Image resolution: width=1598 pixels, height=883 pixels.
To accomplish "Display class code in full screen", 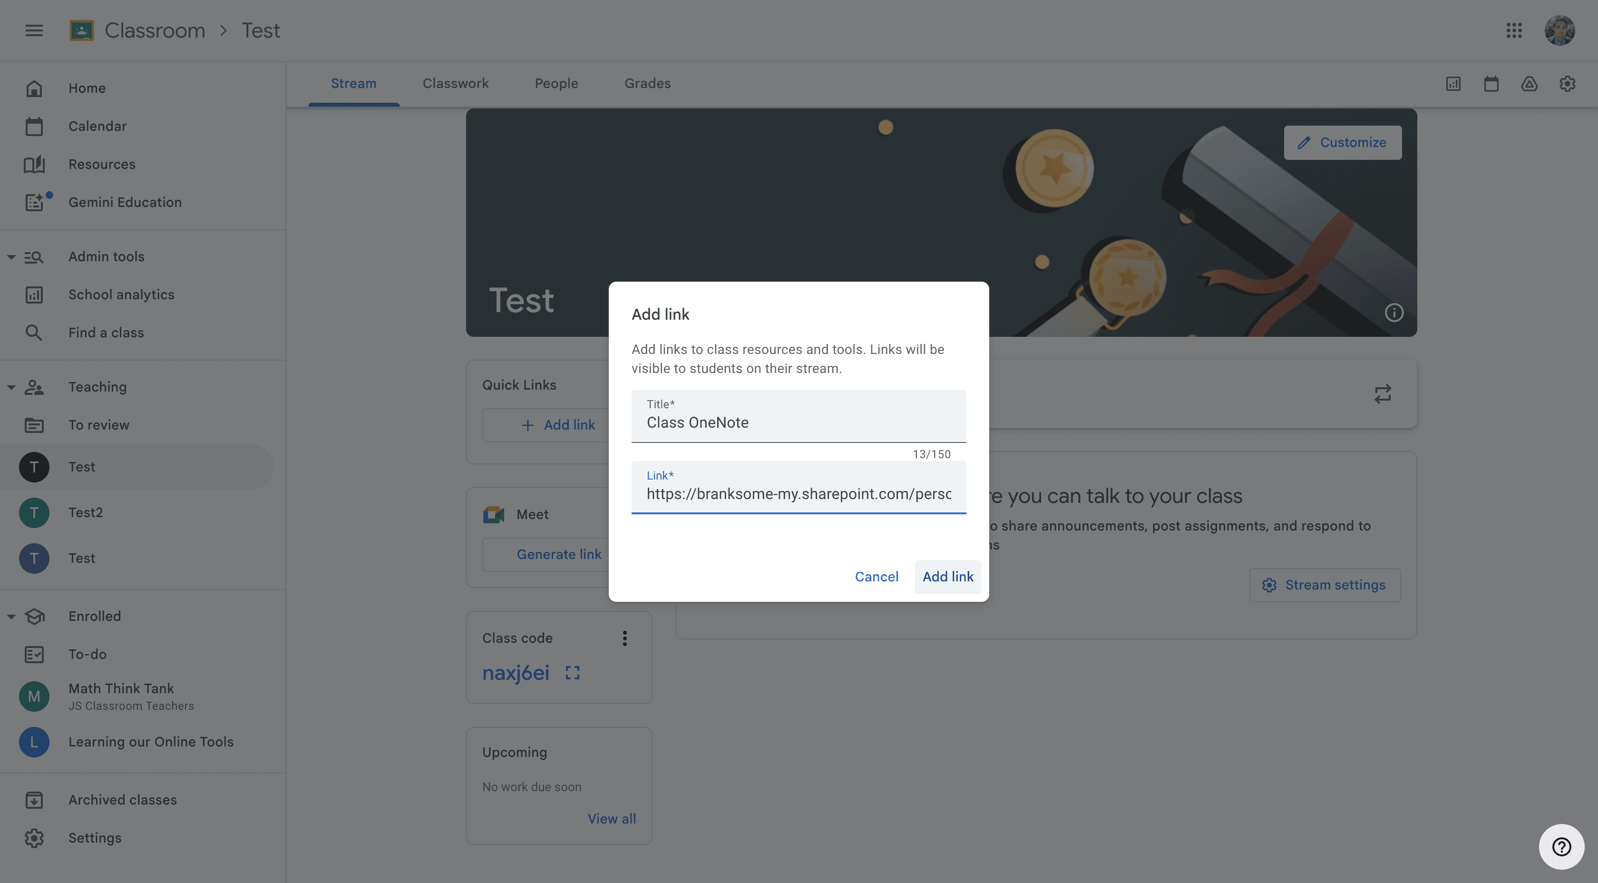I will 573,673.
